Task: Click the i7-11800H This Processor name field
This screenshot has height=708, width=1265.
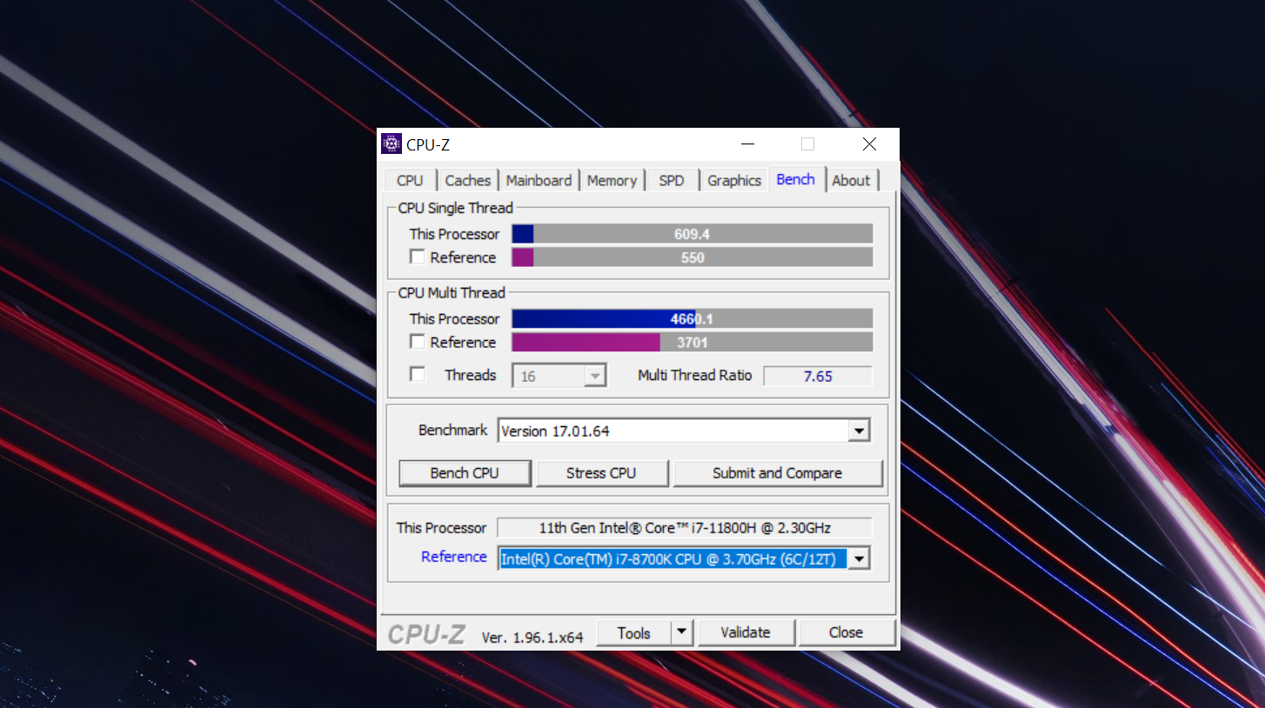Action: tap(685, 528)
